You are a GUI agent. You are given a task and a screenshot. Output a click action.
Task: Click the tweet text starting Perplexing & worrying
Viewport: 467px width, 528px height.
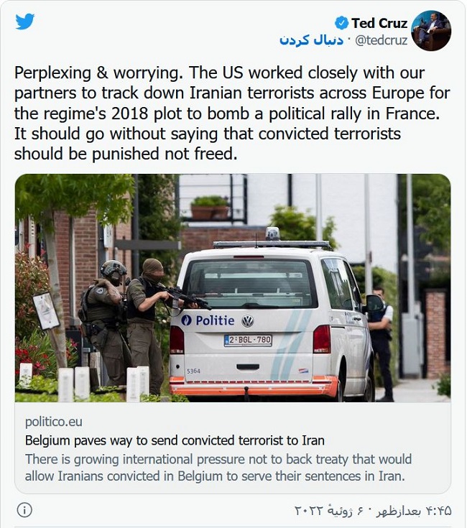click(x=232, y=114)
